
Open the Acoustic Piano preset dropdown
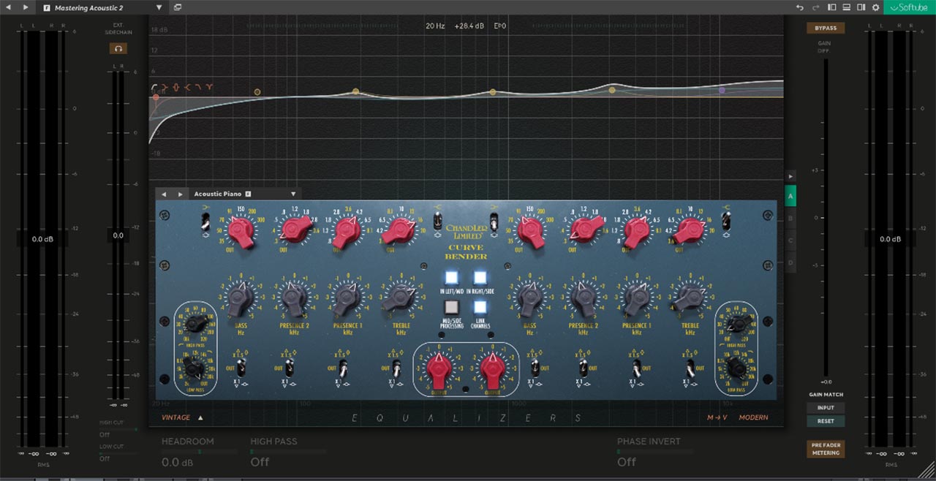[293, 194]
